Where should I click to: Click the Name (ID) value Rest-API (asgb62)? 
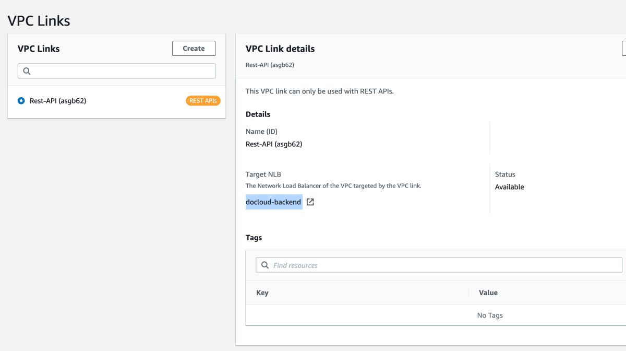(x=274, y=144)
